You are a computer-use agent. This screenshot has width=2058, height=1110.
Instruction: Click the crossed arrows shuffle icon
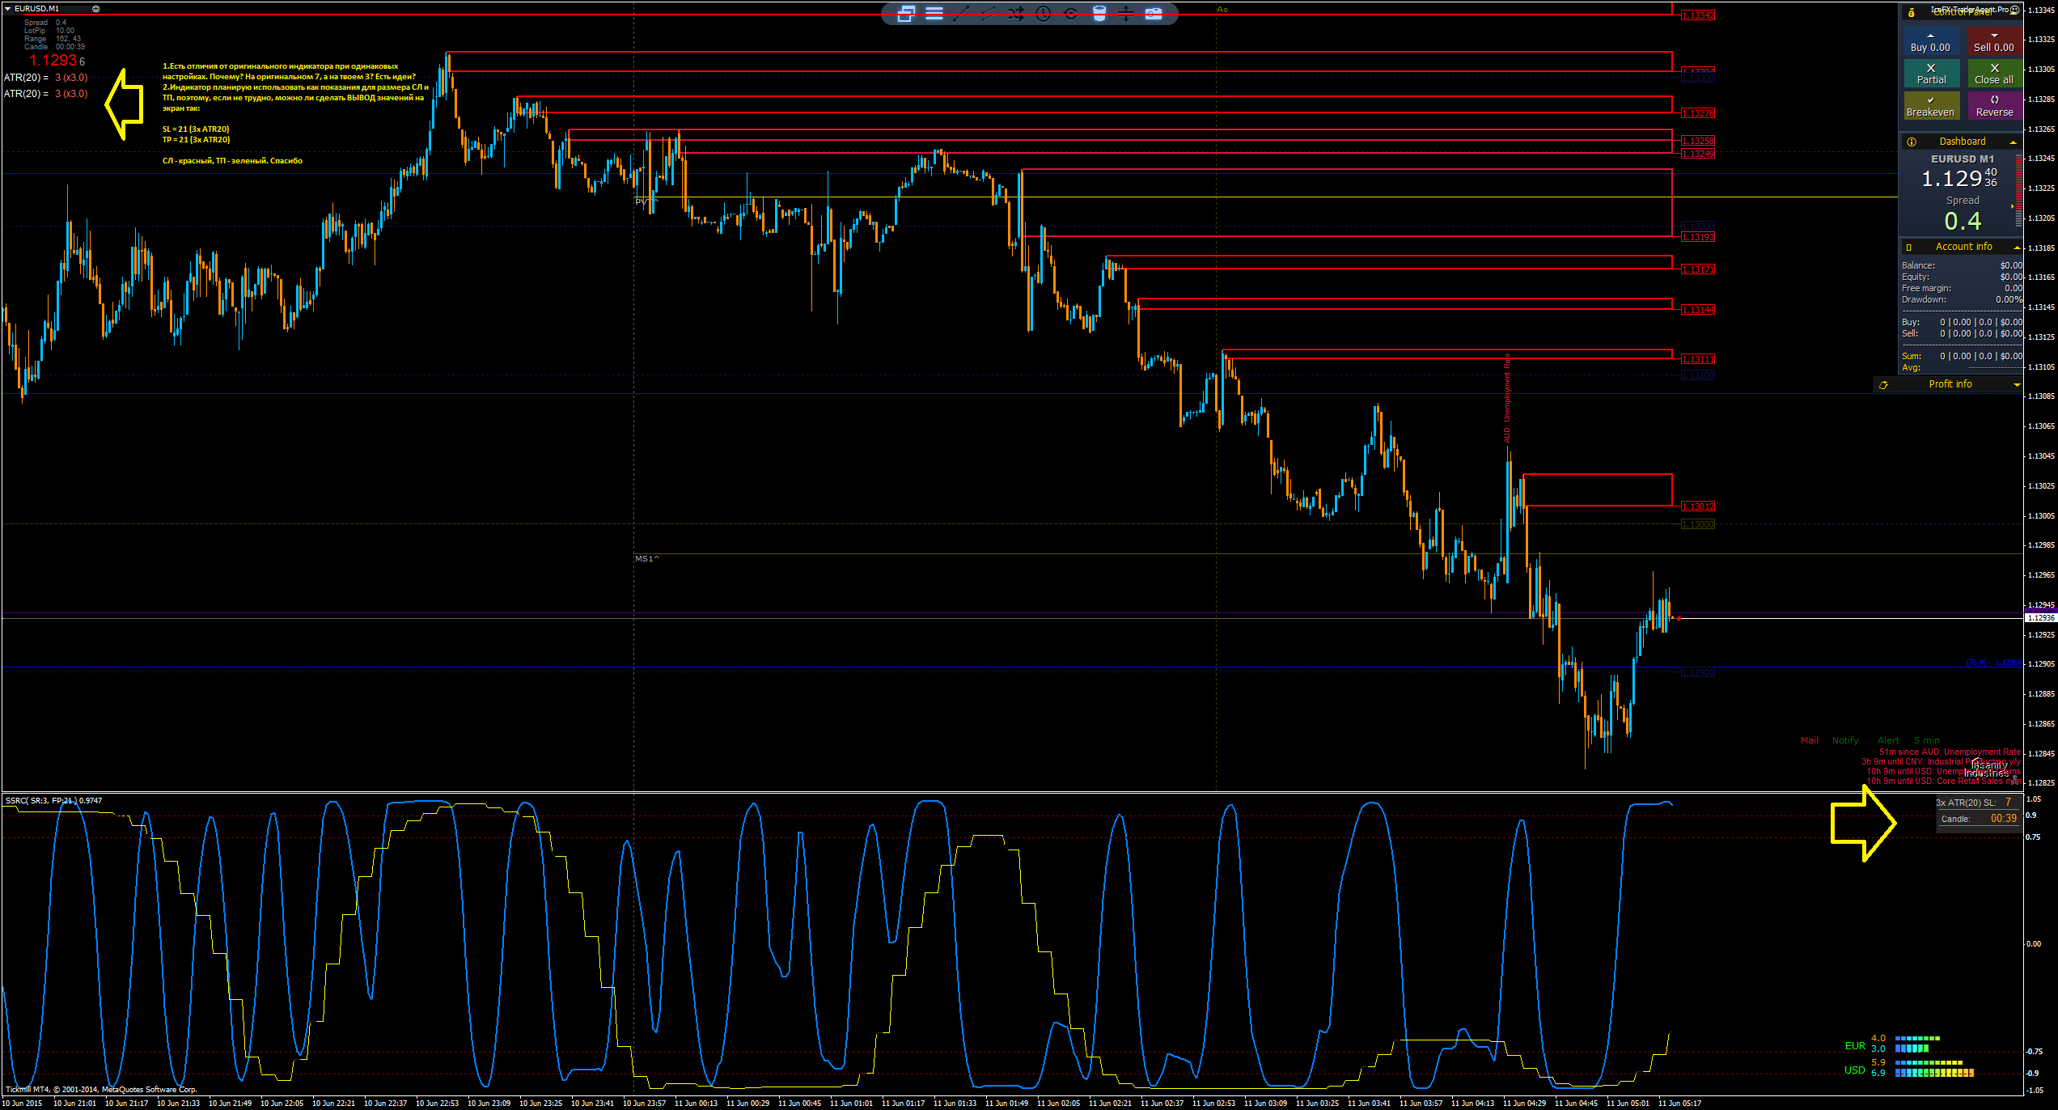tap(1016, 14)
